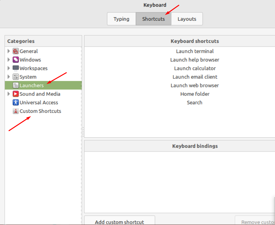This screenshot has width=275, height=225.
Task: Click the Launchers category icon
Action: [16, 85]
